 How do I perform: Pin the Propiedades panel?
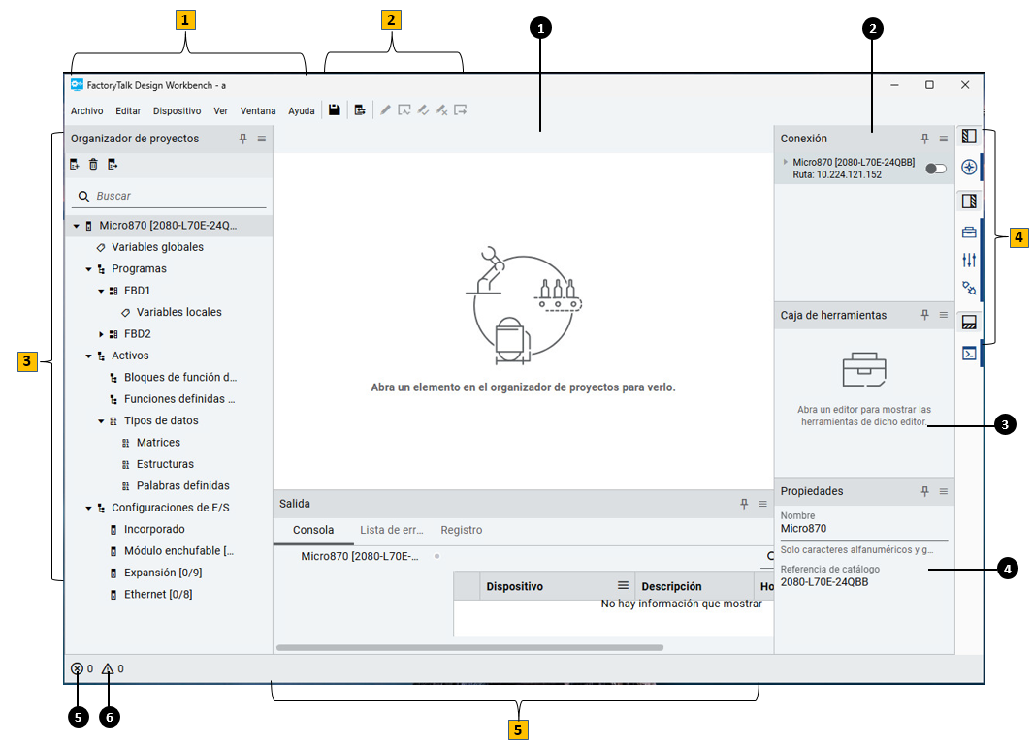(925, 491)
